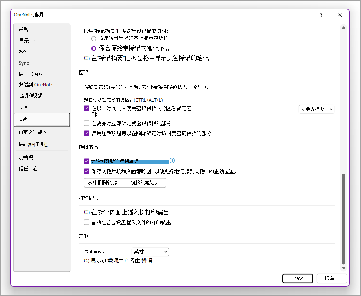This screenshot has width=361, height=296.
Task: Select radio 保留原始带标记的笔记不变
Action: coord(94,49)
